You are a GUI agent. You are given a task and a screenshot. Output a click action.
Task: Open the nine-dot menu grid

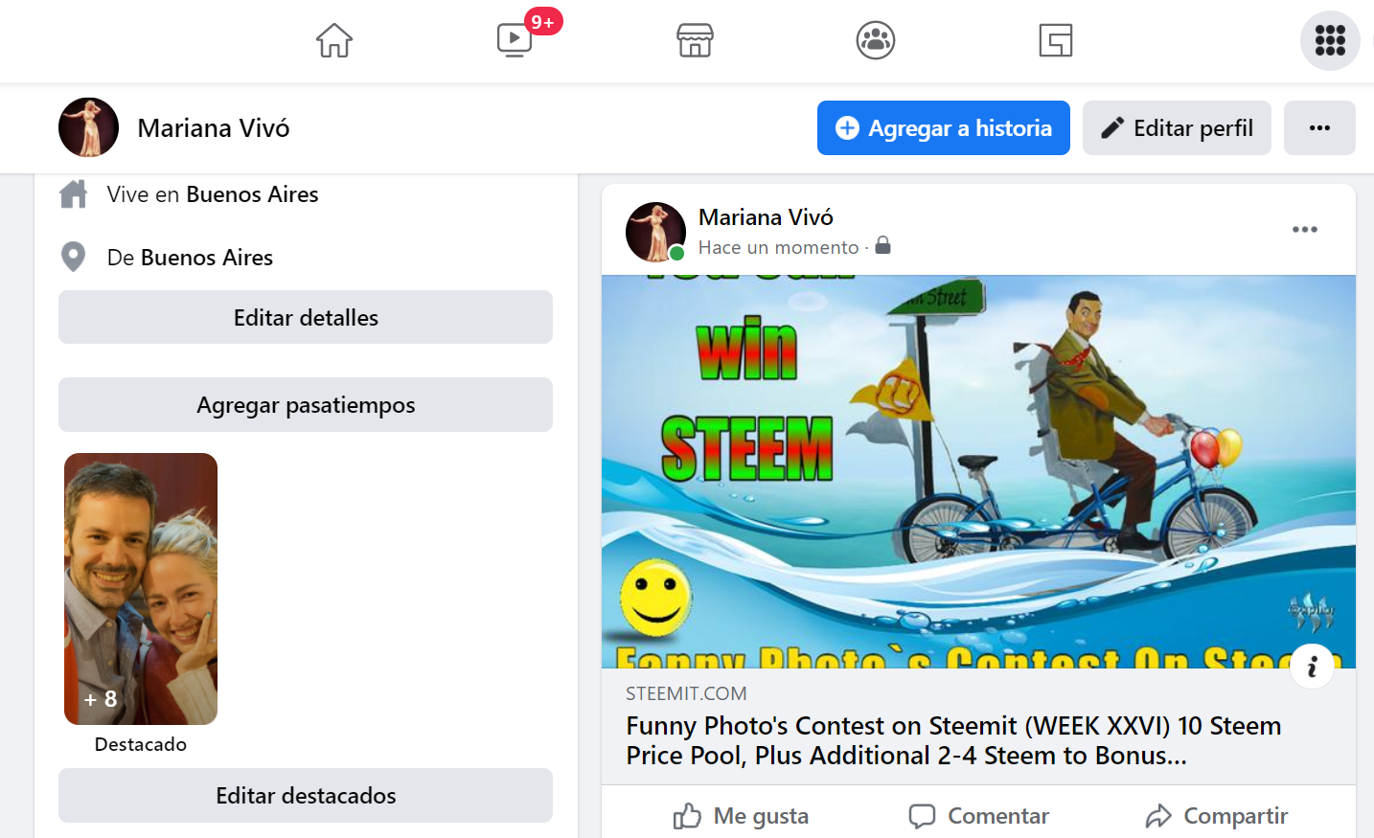[1330, 40]
